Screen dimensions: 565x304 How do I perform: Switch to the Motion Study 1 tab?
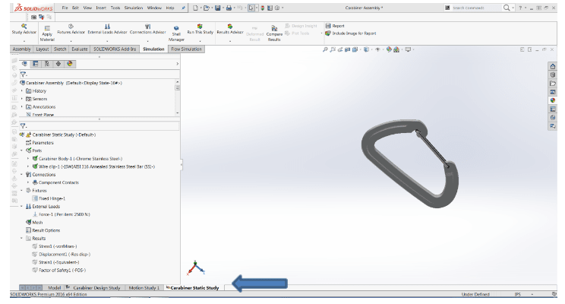click(144, 288)
